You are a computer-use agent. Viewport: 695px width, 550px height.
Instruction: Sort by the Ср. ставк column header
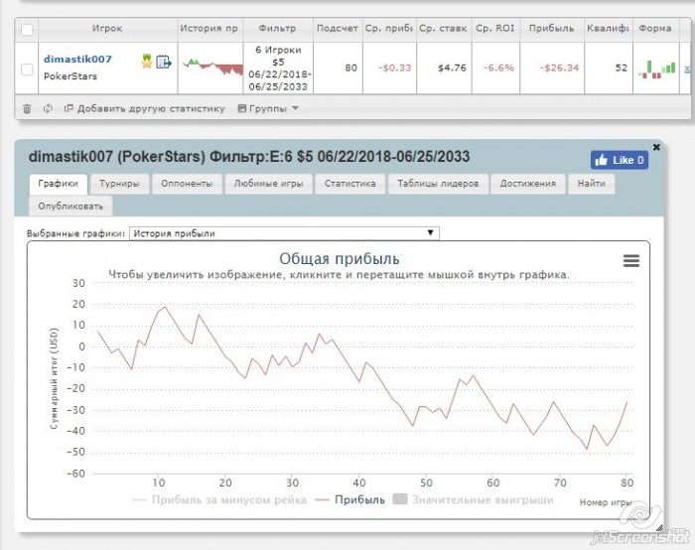pos(443,29)
